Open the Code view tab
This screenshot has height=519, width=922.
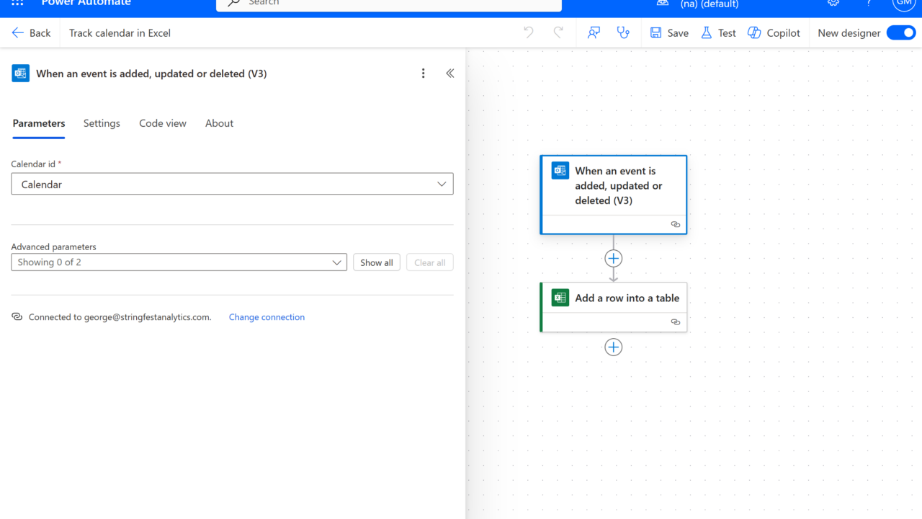pyautogui.click(x=163, y=123)
